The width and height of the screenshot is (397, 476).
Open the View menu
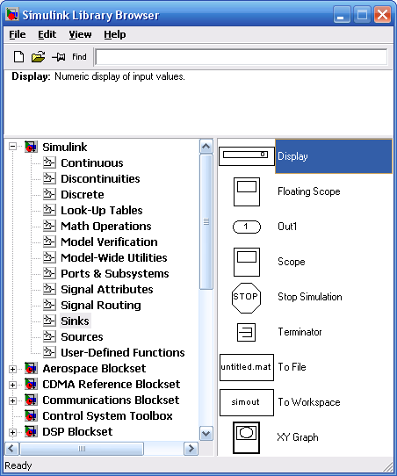80,34
